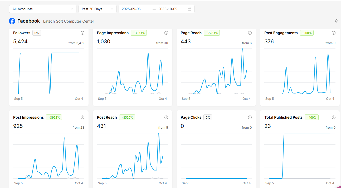The width and height of the screenshot is (341, 188).
Task: Show info for Post Impressions card
Action: pyautogui.click(x=82, y=117)
